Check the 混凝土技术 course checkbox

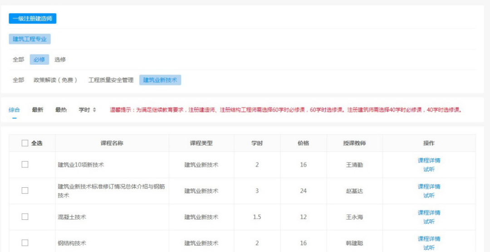pyautogui.click(x=25, y=217)
